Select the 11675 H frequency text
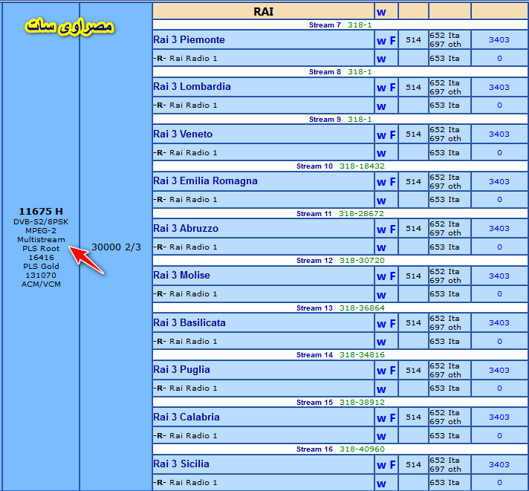Screen dimensions: 529x491 click(41, 212)
